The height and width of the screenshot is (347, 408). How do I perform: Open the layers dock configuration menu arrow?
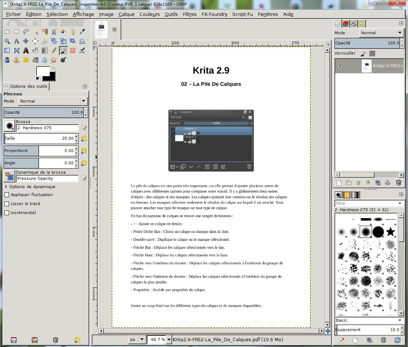point(401,23)
